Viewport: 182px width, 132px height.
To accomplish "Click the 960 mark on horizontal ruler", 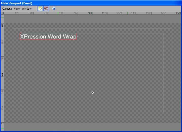I will [90, 13].
